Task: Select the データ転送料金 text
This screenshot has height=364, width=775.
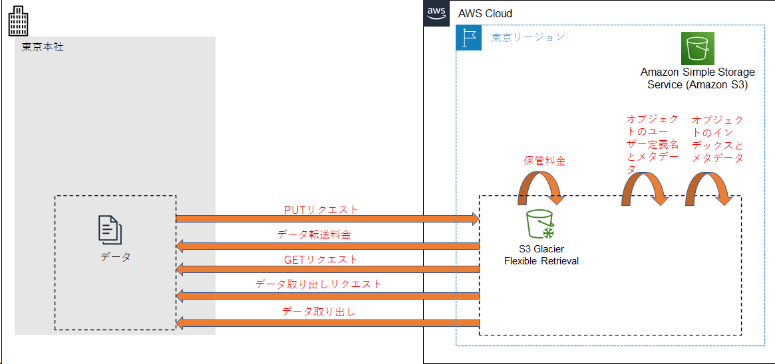Action: click(314, 235)
